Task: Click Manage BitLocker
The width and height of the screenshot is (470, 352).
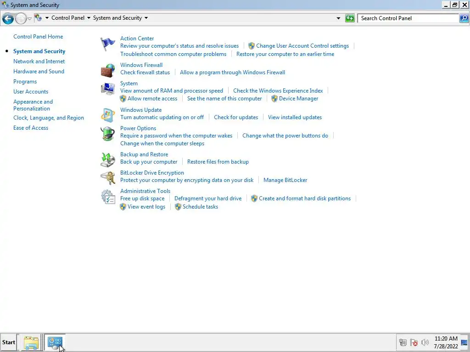Action: [x=285, y=180]
